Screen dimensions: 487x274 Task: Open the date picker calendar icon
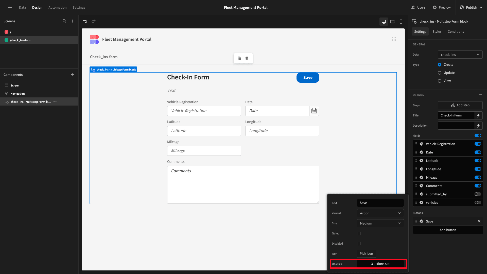pos(314,111)
